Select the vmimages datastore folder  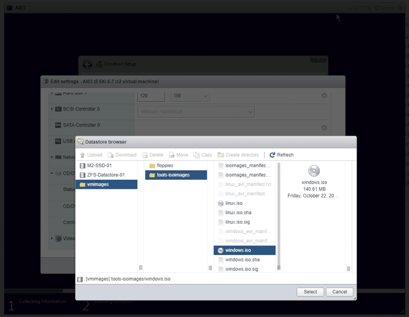click(106, 184)
